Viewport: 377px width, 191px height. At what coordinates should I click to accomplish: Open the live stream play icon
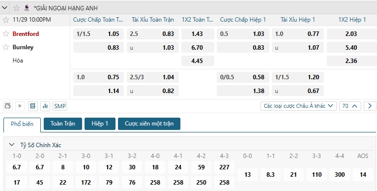[20, 106]
